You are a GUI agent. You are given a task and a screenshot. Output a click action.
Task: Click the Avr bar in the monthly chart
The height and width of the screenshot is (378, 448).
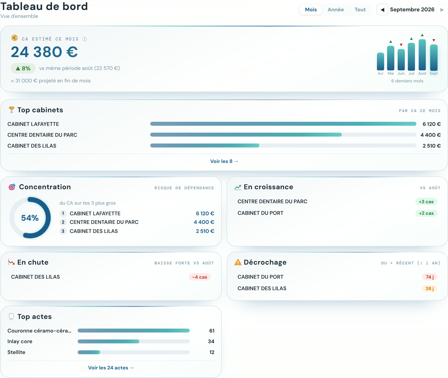[x=380, y=61]
